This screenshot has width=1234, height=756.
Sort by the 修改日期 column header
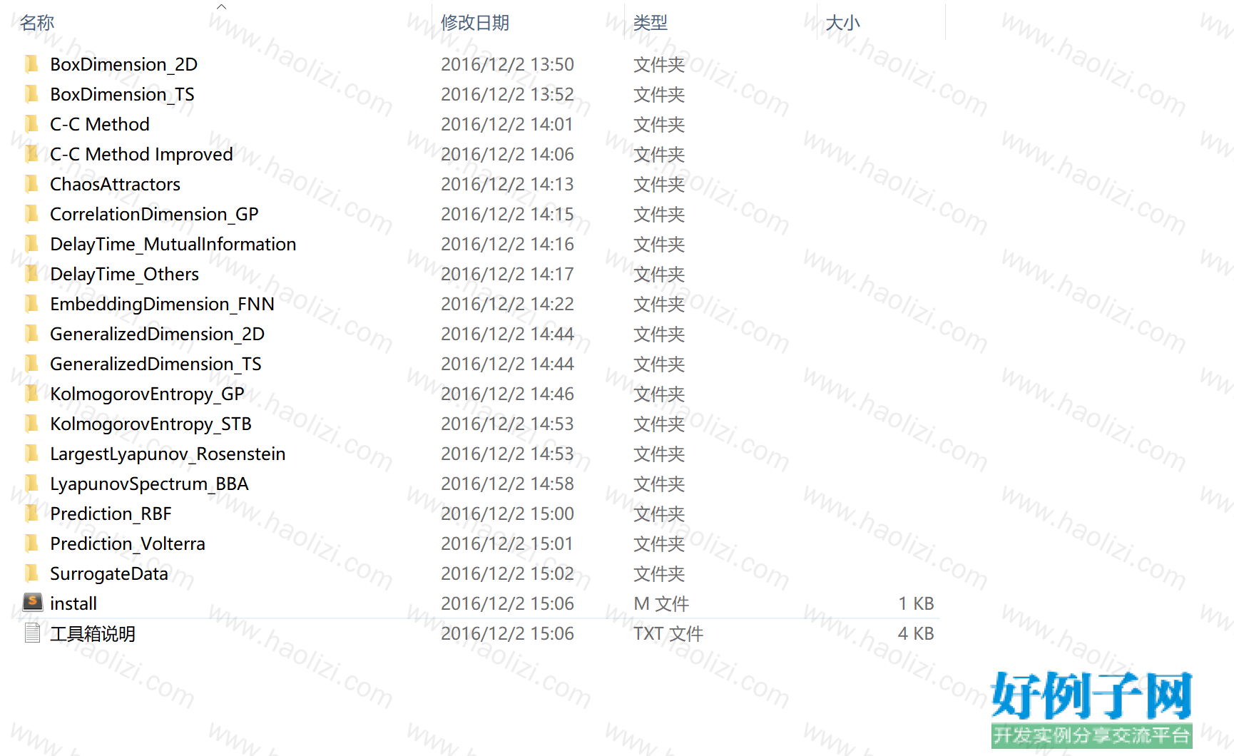475,23
